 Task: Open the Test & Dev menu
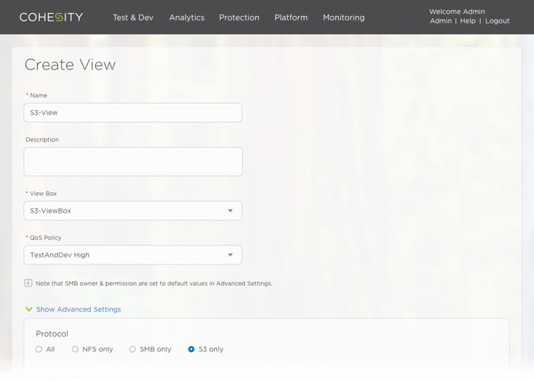(x=133, y=18)
